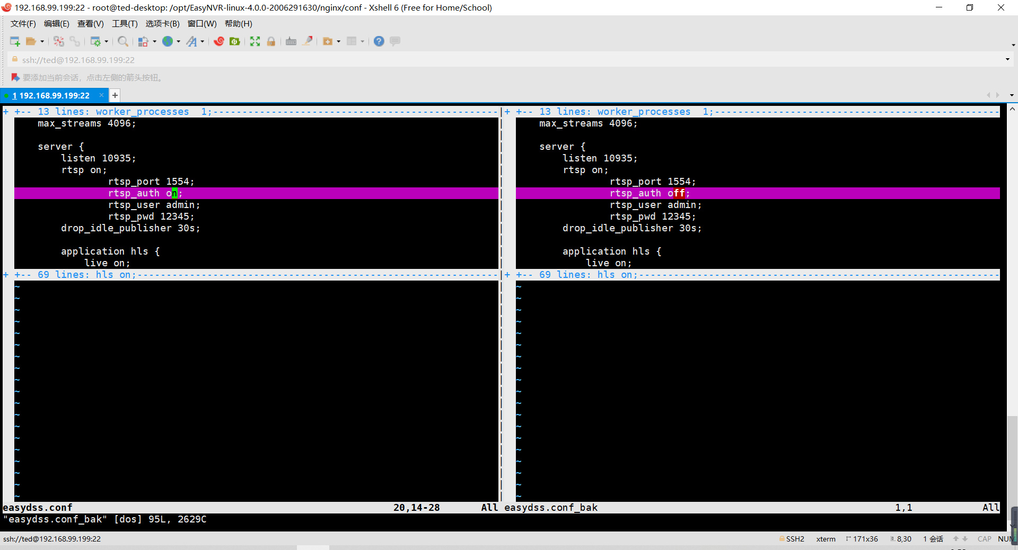Click the Reconnect toolbar icon
The image size is (1018, 550).
75,41
